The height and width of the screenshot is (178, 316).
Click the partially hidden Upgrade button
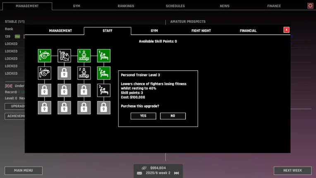[15, 106]
